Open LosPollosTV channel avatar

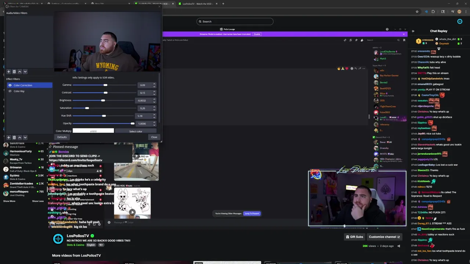click(58, 239)
